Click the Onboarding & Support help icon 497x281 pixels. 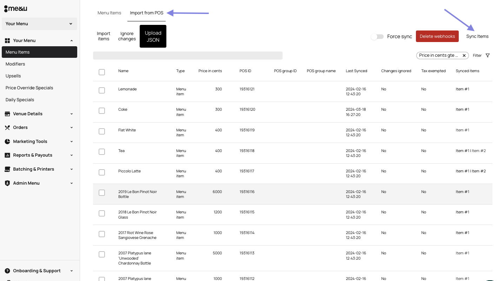click(x=7, y=271)
